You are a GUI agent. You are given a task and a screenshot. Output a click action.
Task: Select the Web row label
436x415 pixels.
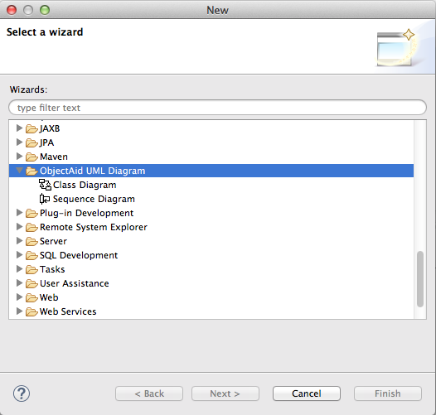pos(49,297)
